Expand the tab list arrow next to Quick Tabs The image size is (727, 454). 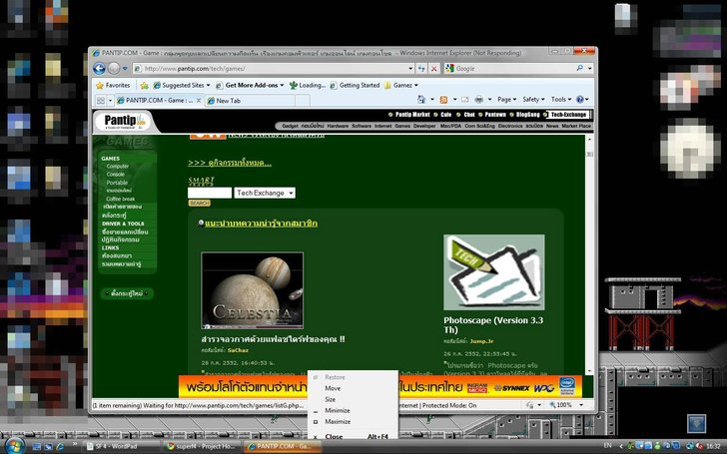[110, 100]
